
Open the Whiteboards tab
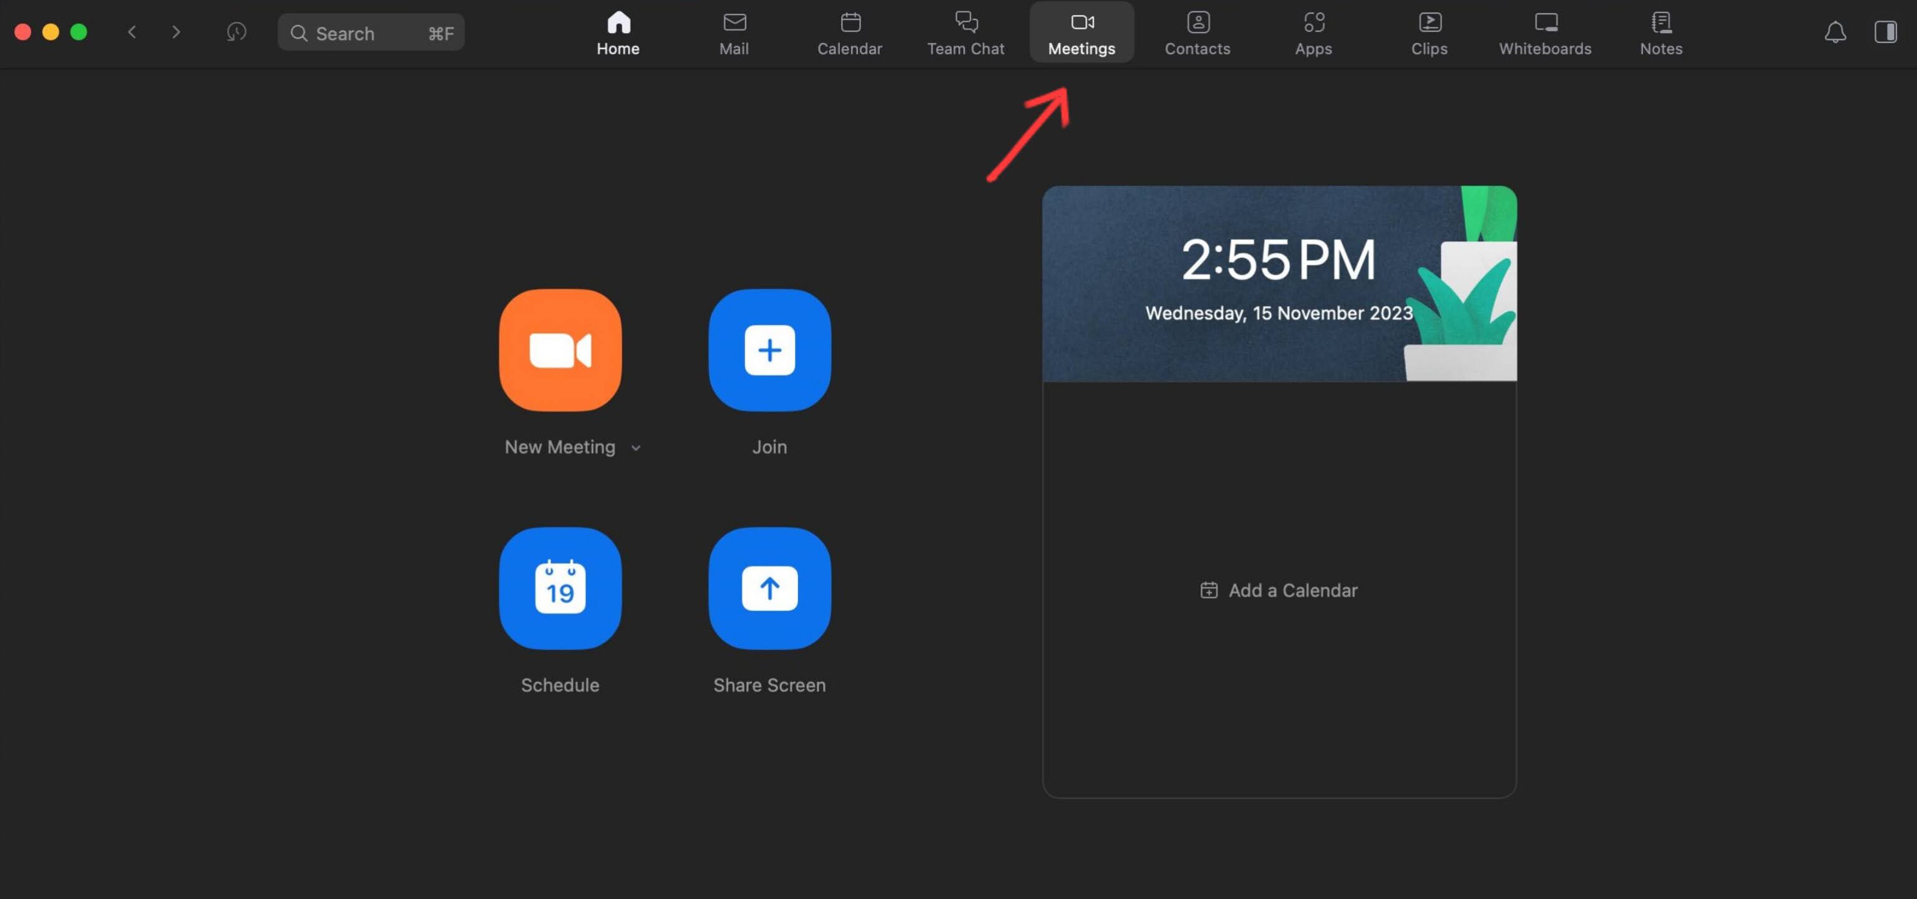click(1545, 34)
